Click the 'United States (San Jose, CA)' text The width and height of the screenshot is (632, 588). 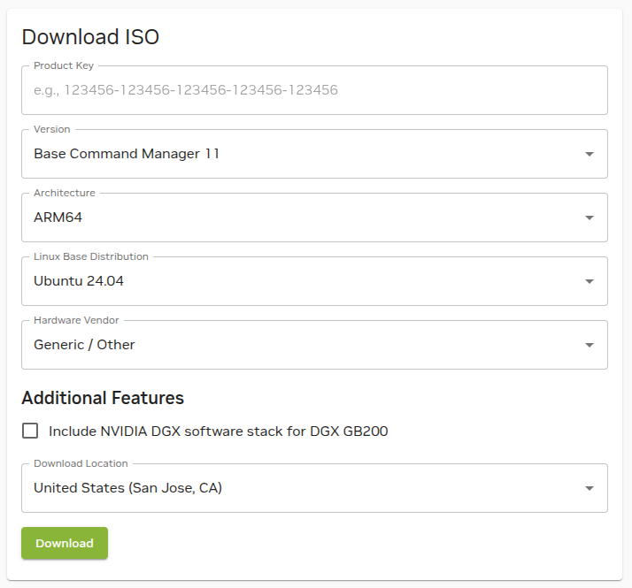(x=127, y=488)
